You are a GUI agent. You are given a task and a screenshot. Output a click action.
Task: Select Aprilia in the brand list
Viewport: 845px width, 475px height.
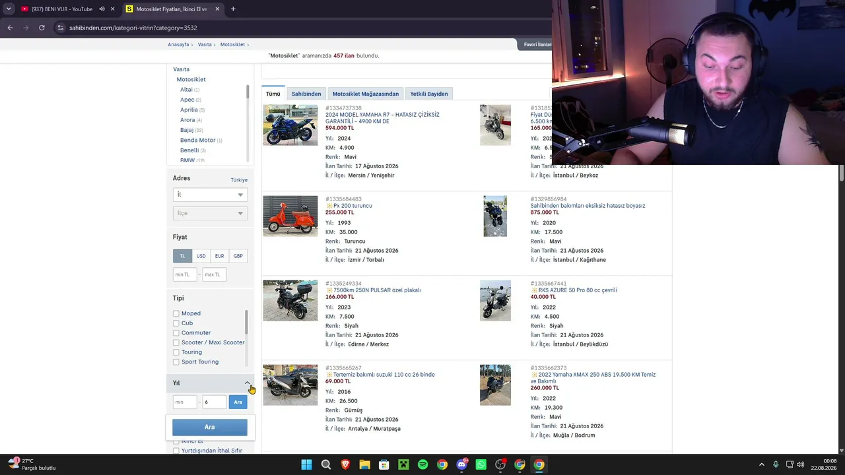[x=189, y=110]
